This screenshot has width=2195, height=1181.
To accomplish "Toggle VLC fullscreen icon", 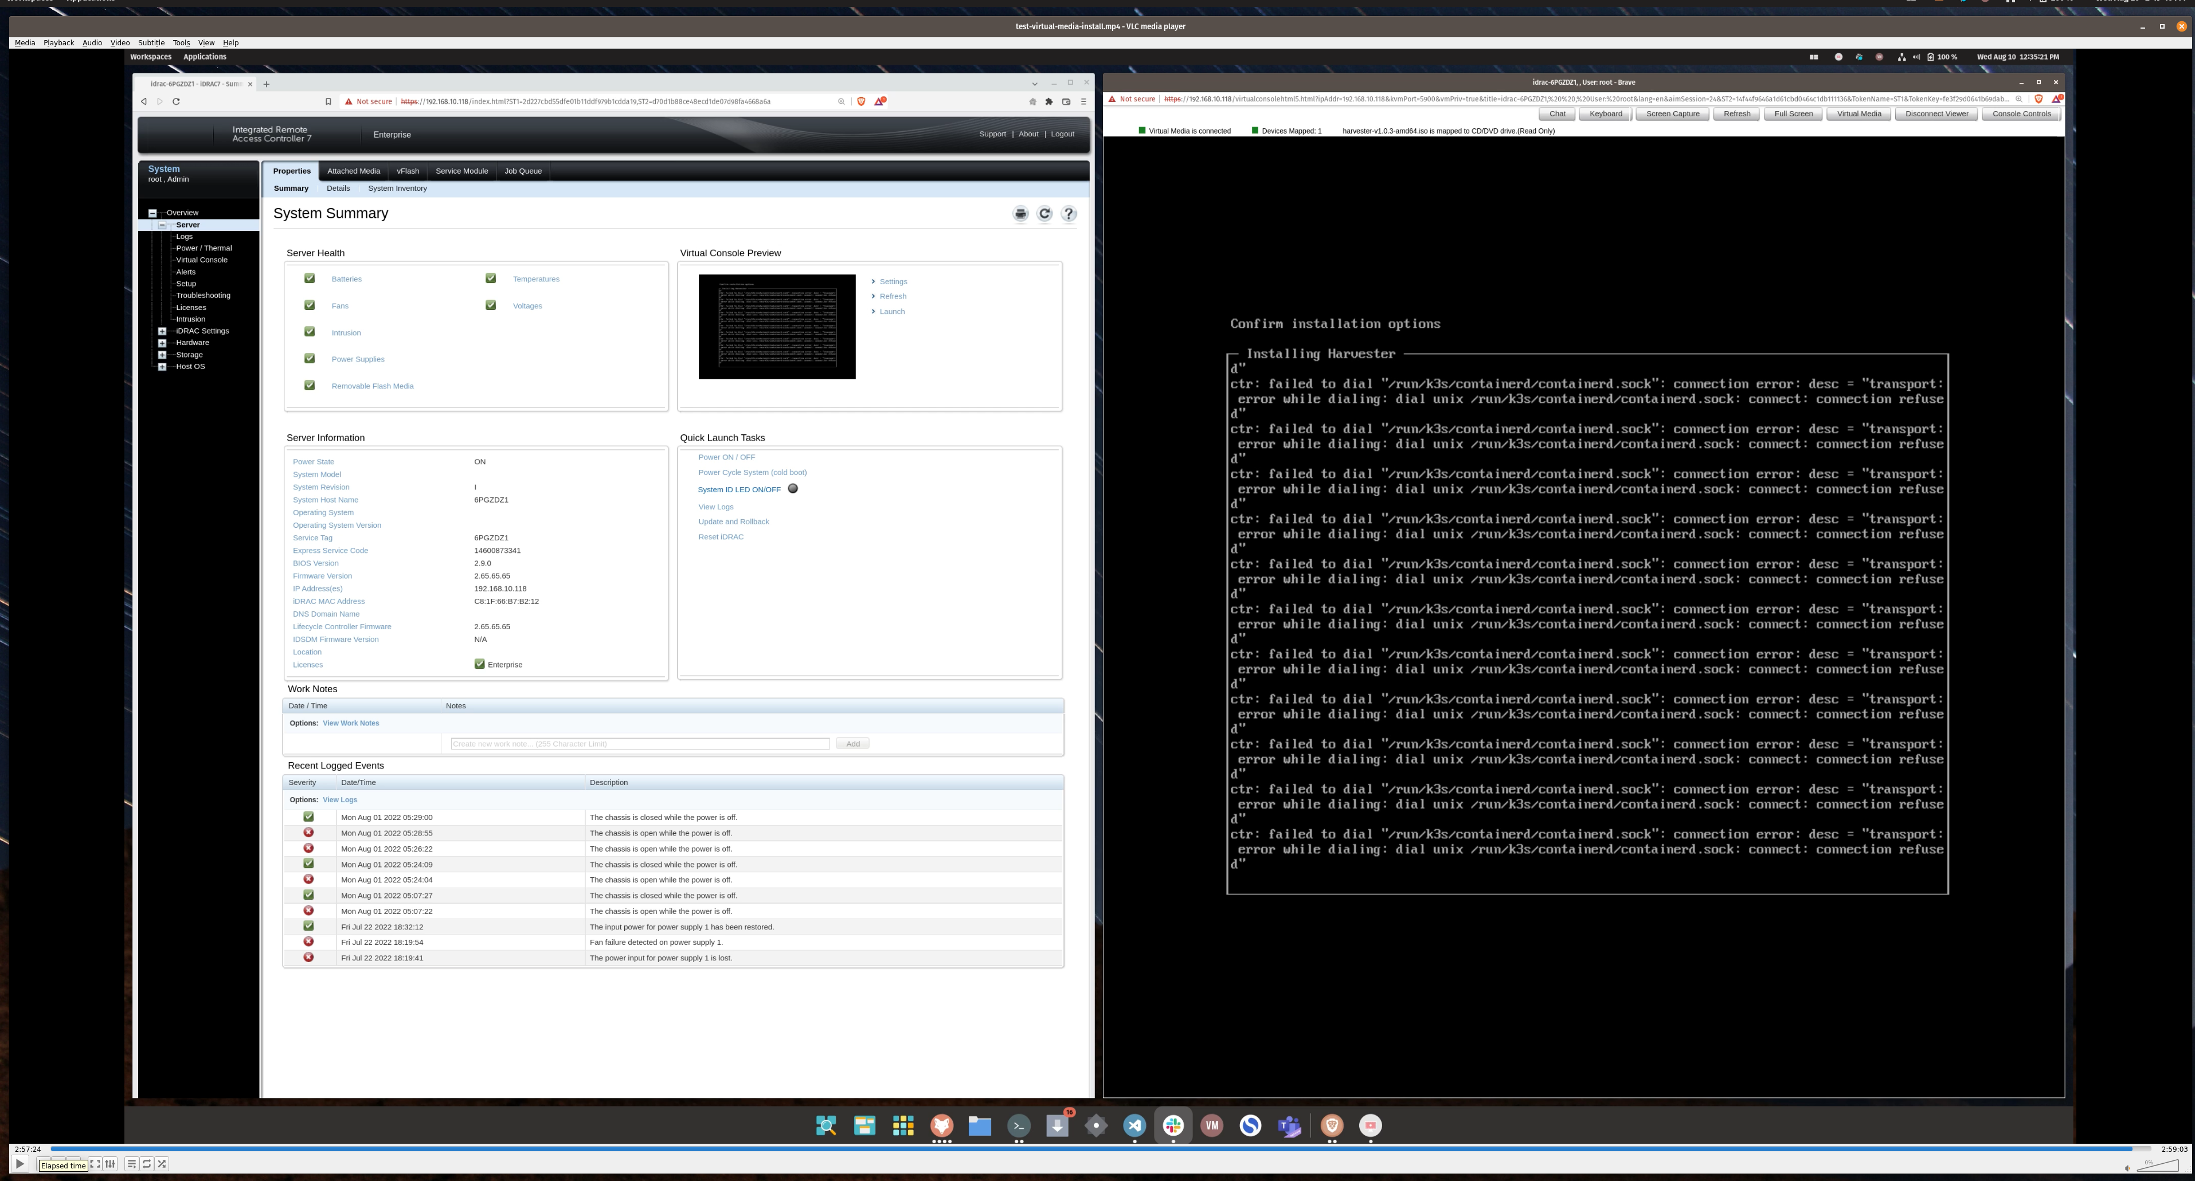I will [x=95, y=1164].
